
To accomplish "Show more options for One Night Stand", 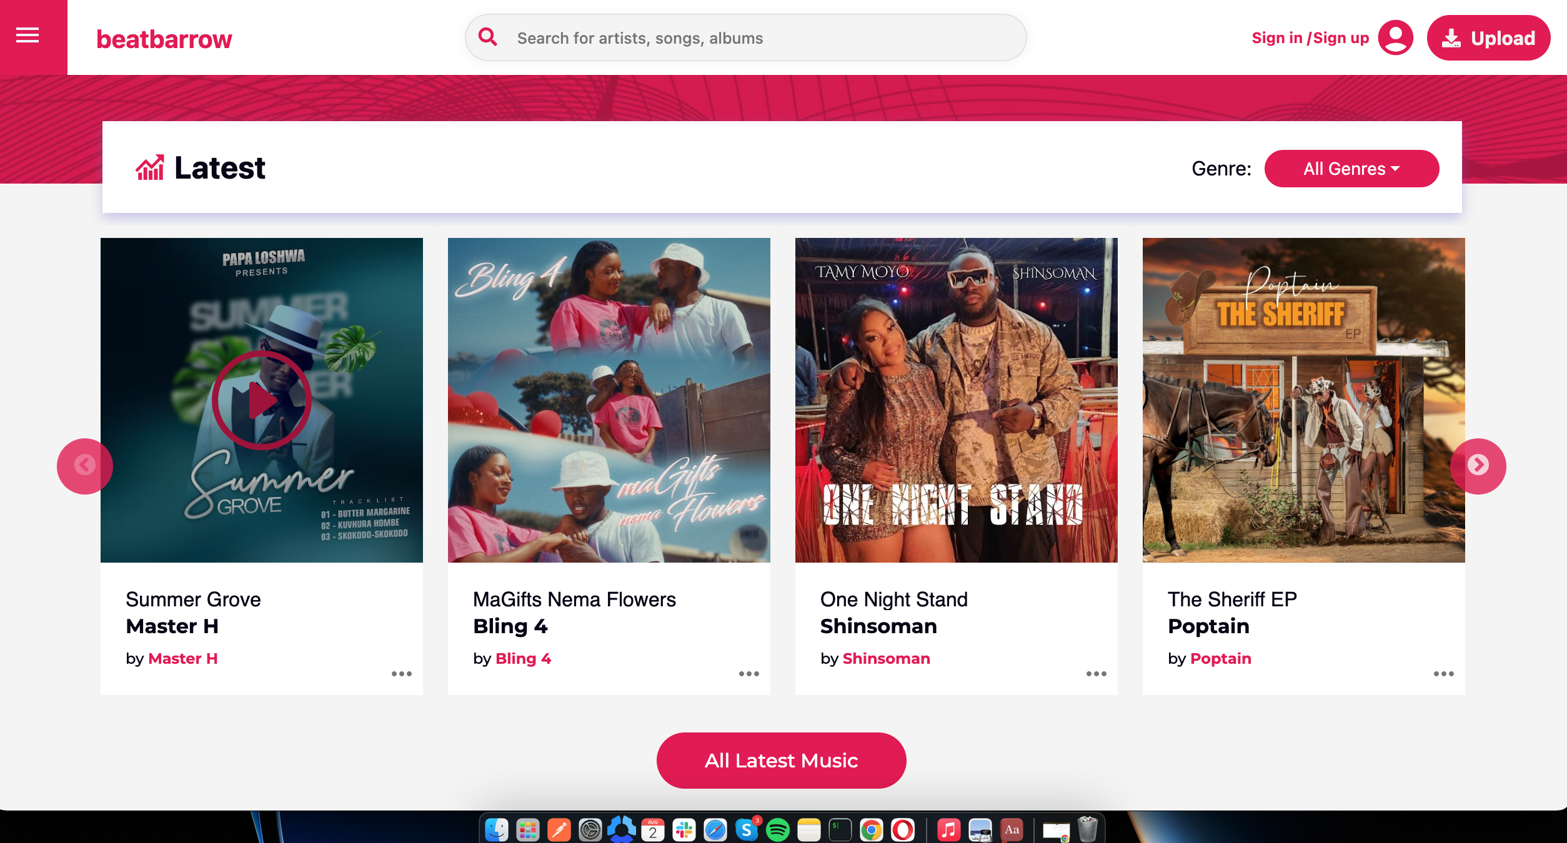I will (1096, 674).
